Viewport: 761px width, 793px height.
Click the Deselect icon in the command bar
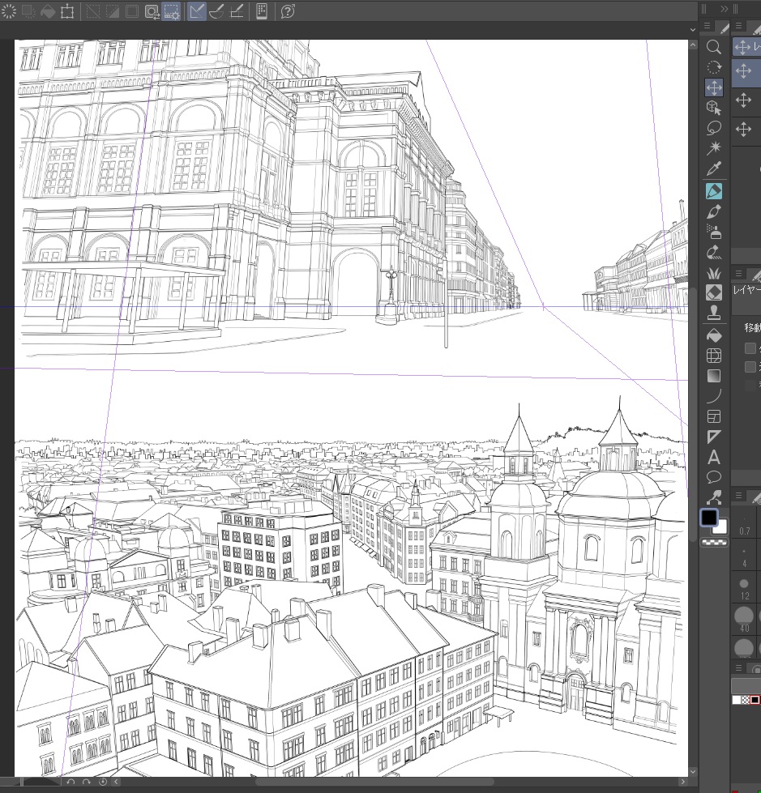tap(93, 11)
